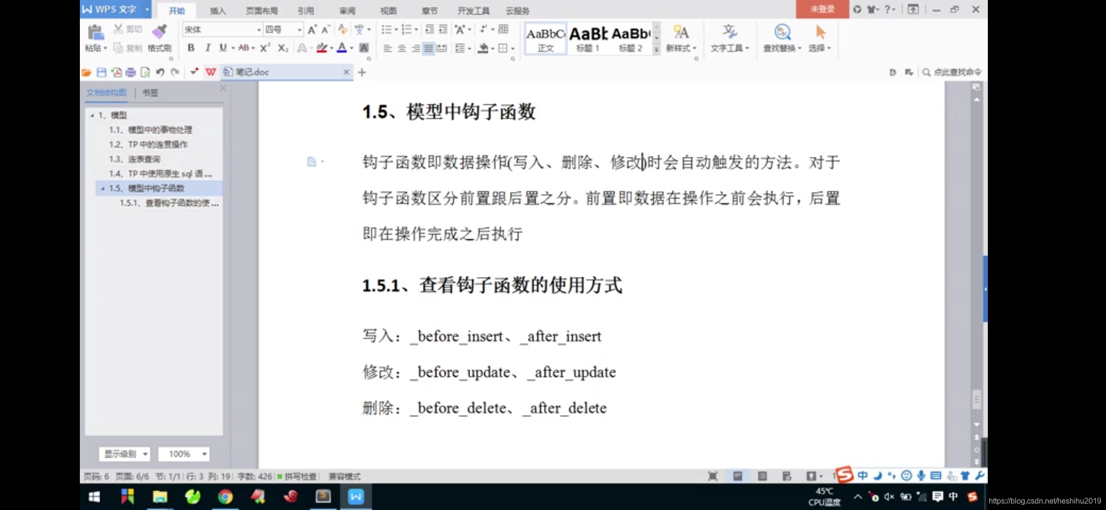
Task: Center align text
Action: 402,48
